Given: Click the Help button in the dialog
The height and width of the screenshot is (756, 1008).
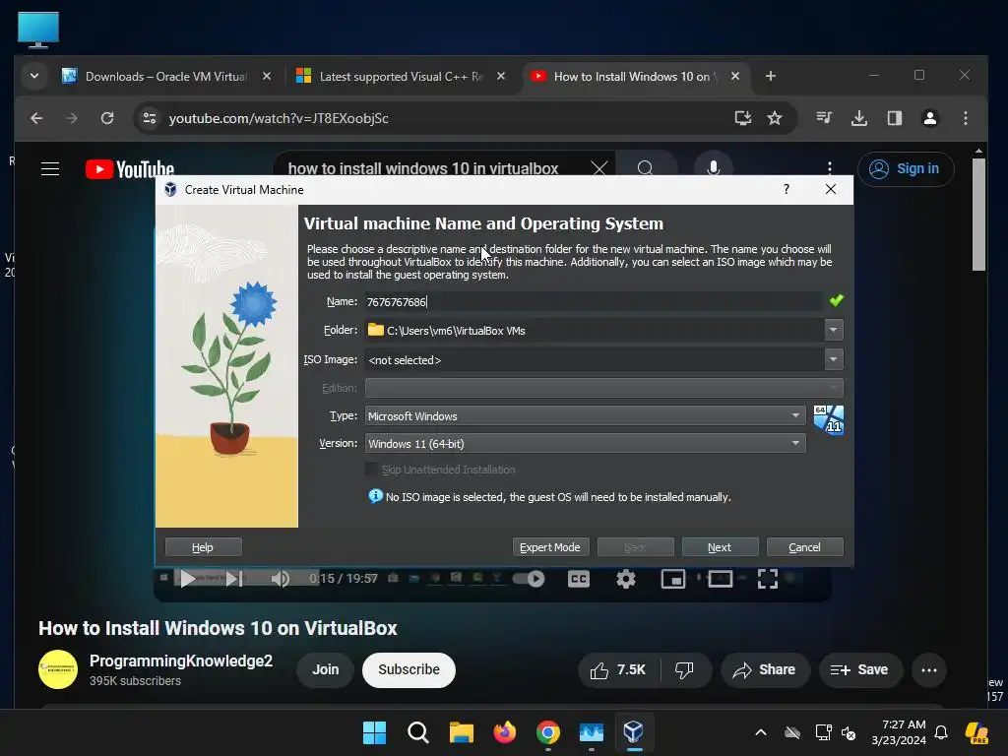Looking at the screenshot, I should coord(203,547).
